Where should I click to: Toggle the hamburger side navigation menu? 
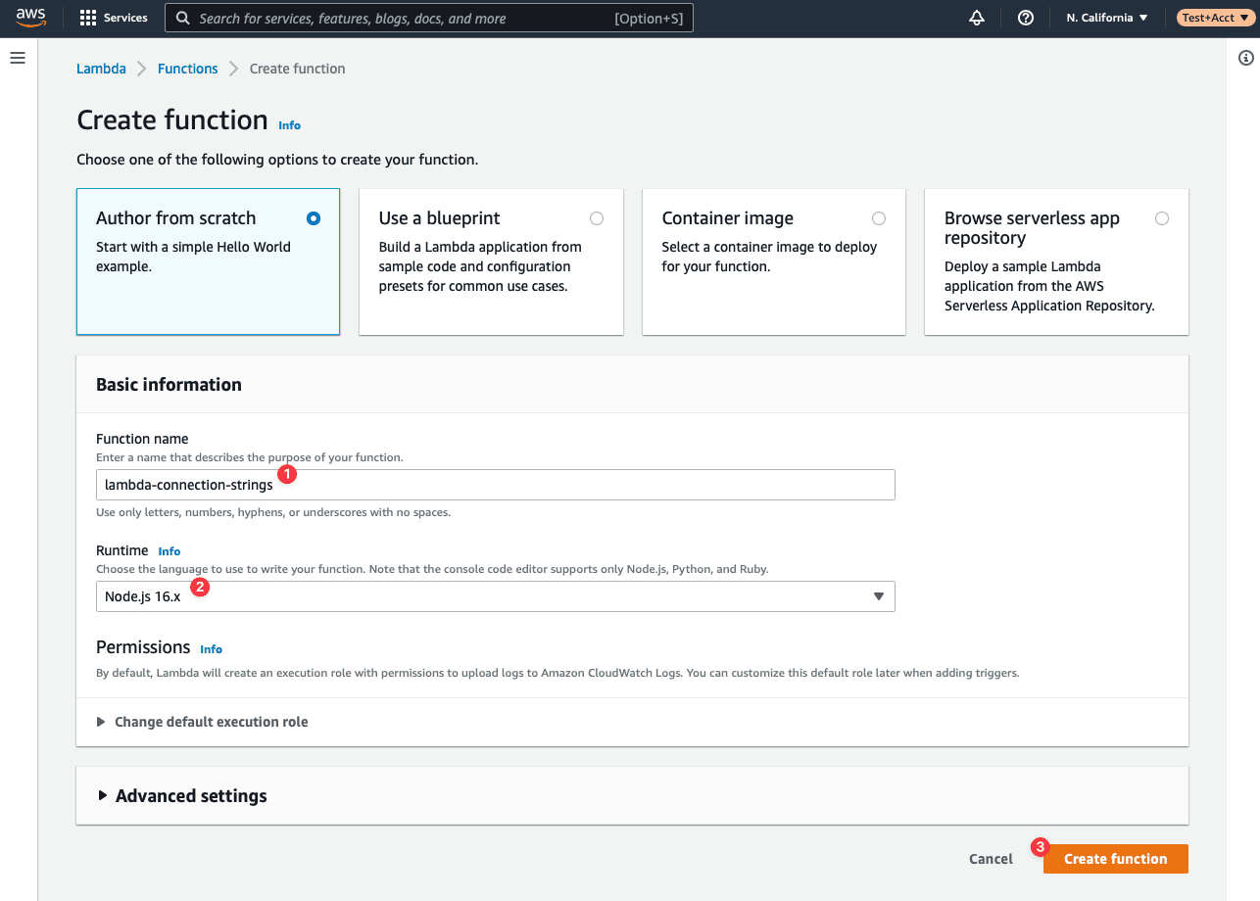(x=17, y=59)
